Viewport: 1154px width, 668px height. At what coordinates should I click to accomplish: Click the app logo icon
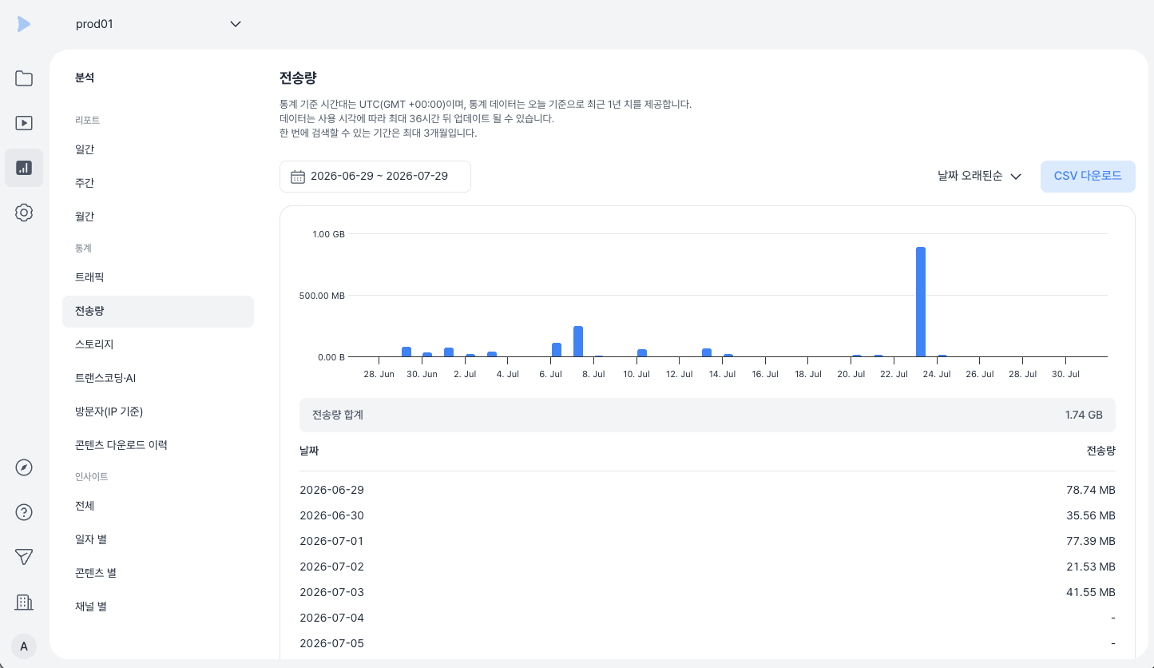(24, 24)
